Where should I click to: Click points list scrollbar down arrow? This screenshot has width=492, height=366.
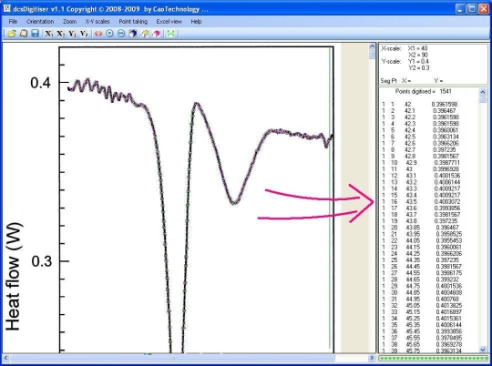(483, 349)
